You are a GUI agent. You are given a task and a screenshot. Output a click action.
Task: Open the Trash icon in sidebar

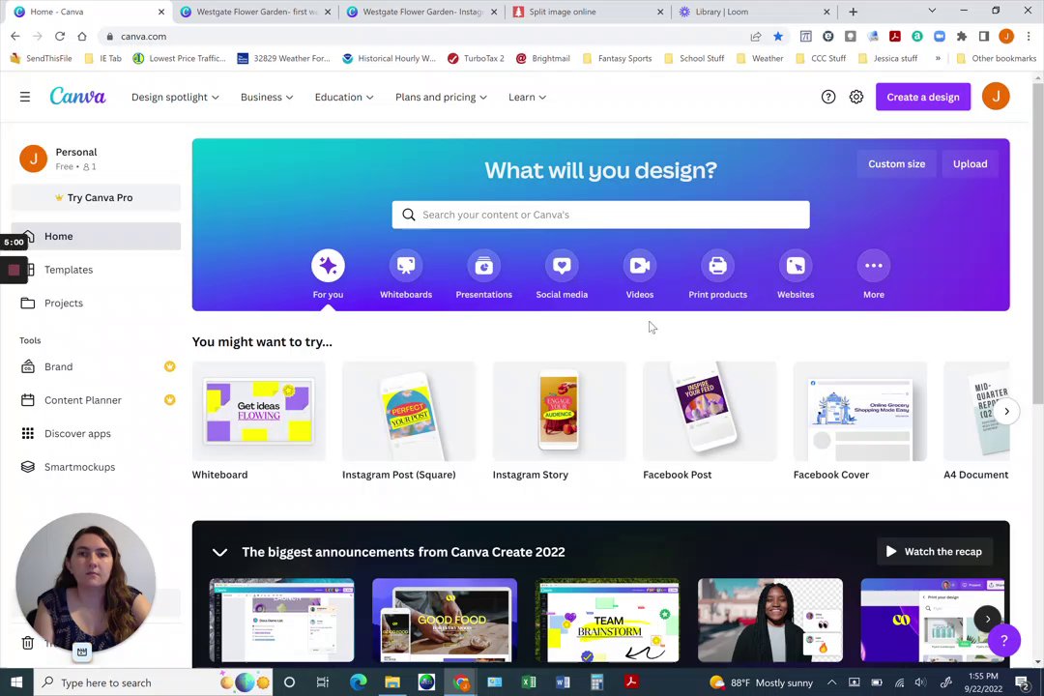27,643
